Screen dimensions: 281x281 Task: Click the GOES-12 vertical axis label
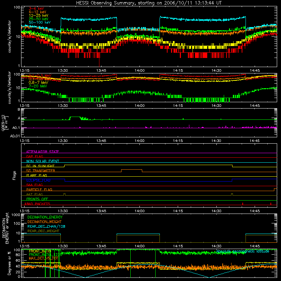pyautogui.click(x=5, y=123)
